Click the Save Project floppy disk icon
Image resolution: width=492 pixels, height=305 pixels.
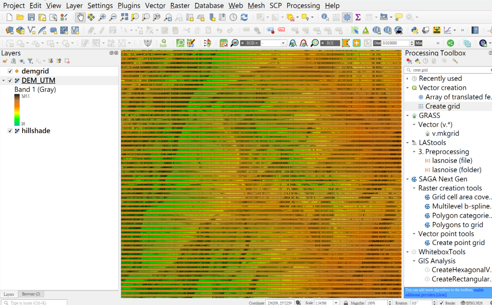click(31, 17)
